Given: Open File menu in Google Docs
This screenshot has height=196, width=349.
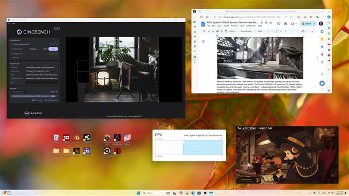Looking at the screenshot, I should point(208,26).
